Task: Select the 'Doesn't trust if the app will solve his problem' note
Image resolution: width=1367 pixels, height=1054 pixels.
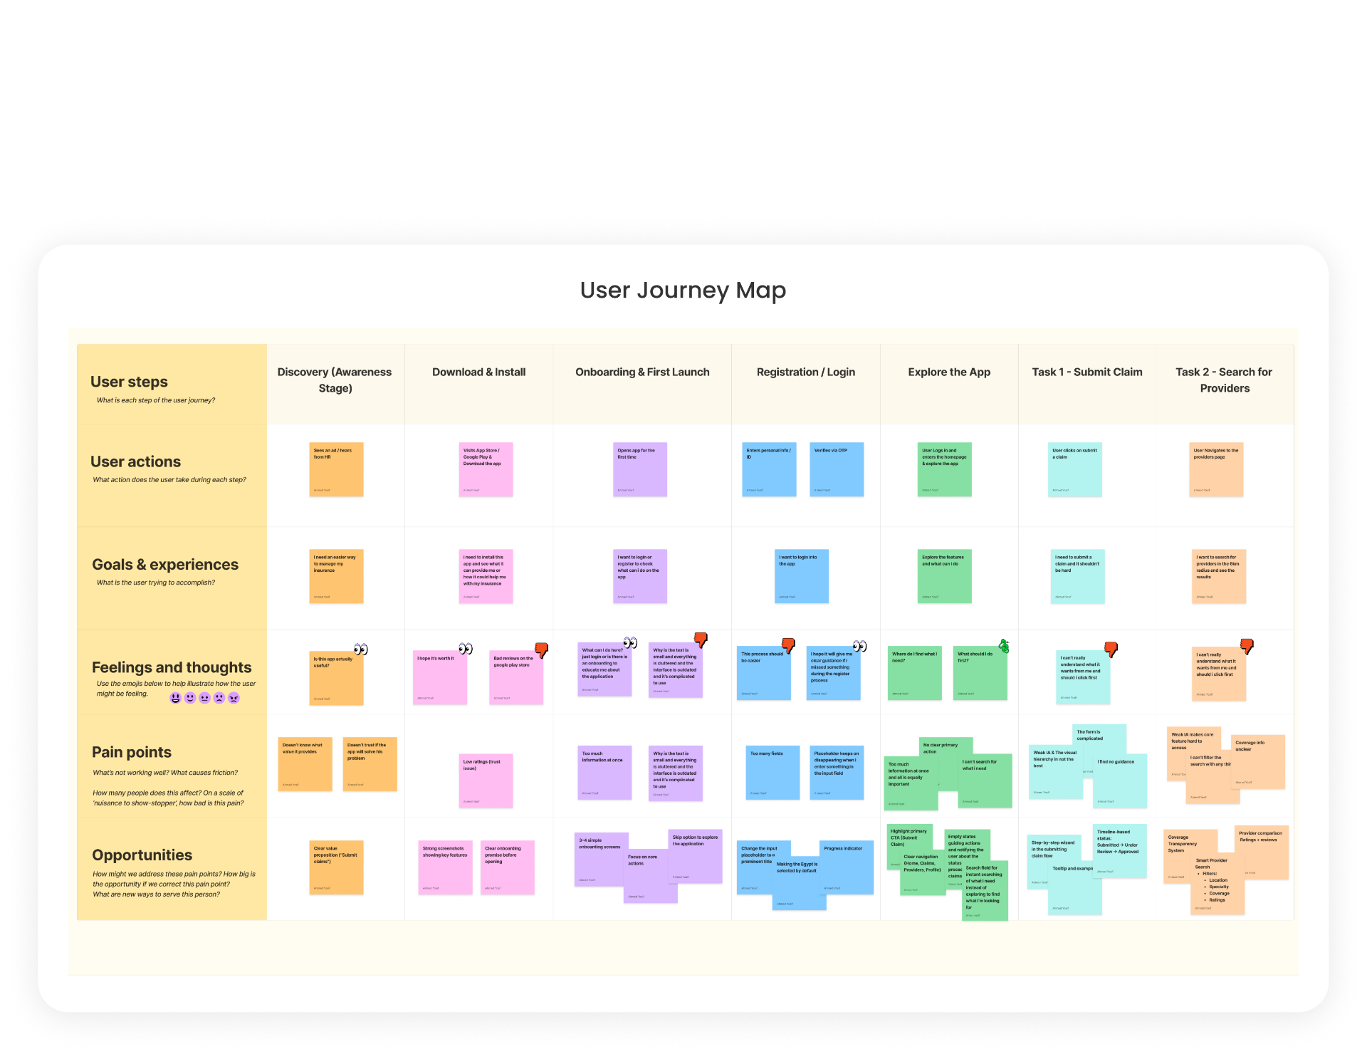Action: click(x=370, y=764)
